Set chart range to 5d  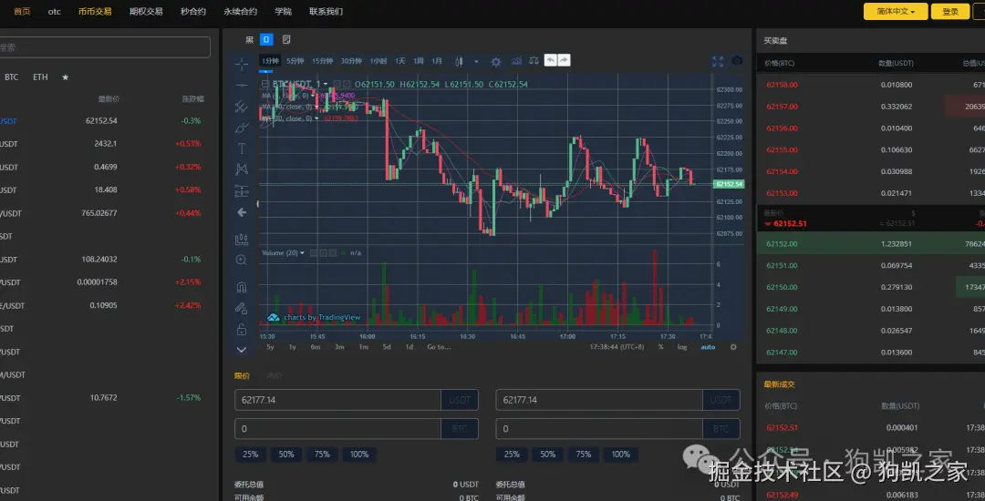pos(387,347)
